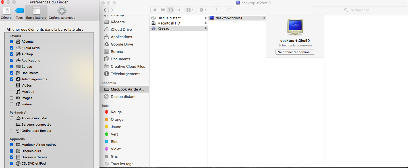Switch Finder to column view

tap(170, 10)
